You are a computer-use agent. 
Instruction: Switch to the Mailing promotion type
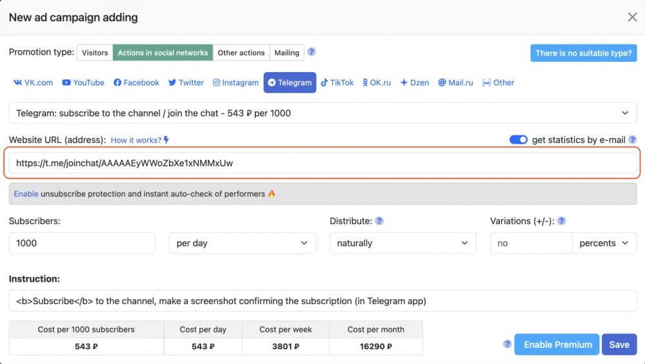pos(287,53)
